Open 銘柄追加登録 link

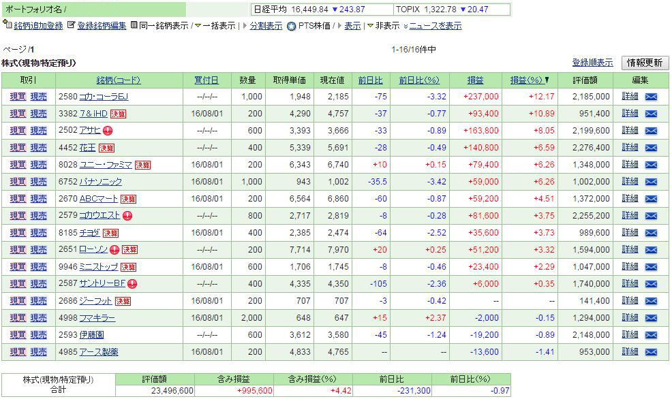39,26
